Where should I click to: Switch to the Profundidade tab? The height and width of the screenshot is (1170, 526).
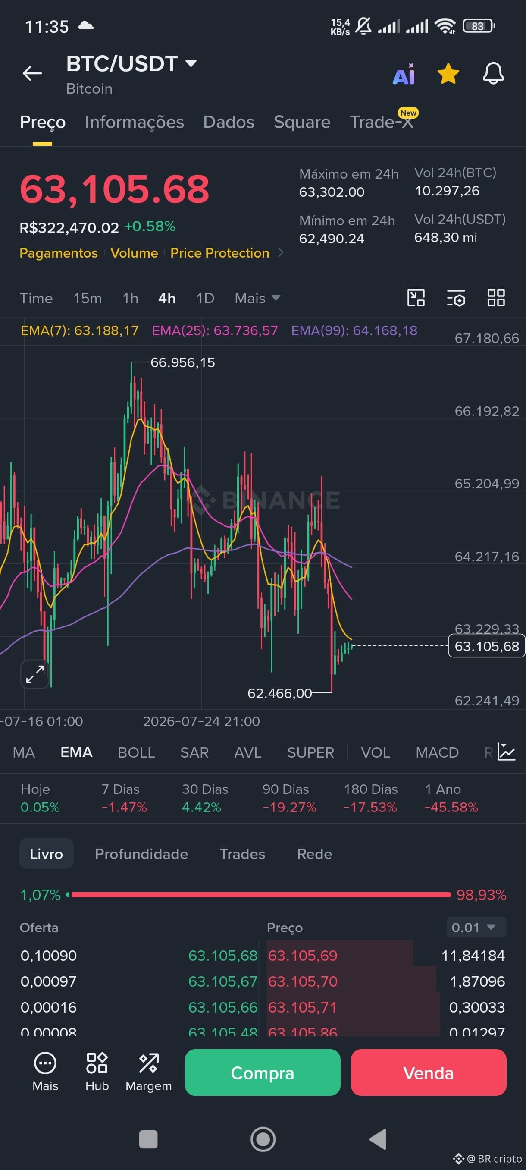point(141,854)
